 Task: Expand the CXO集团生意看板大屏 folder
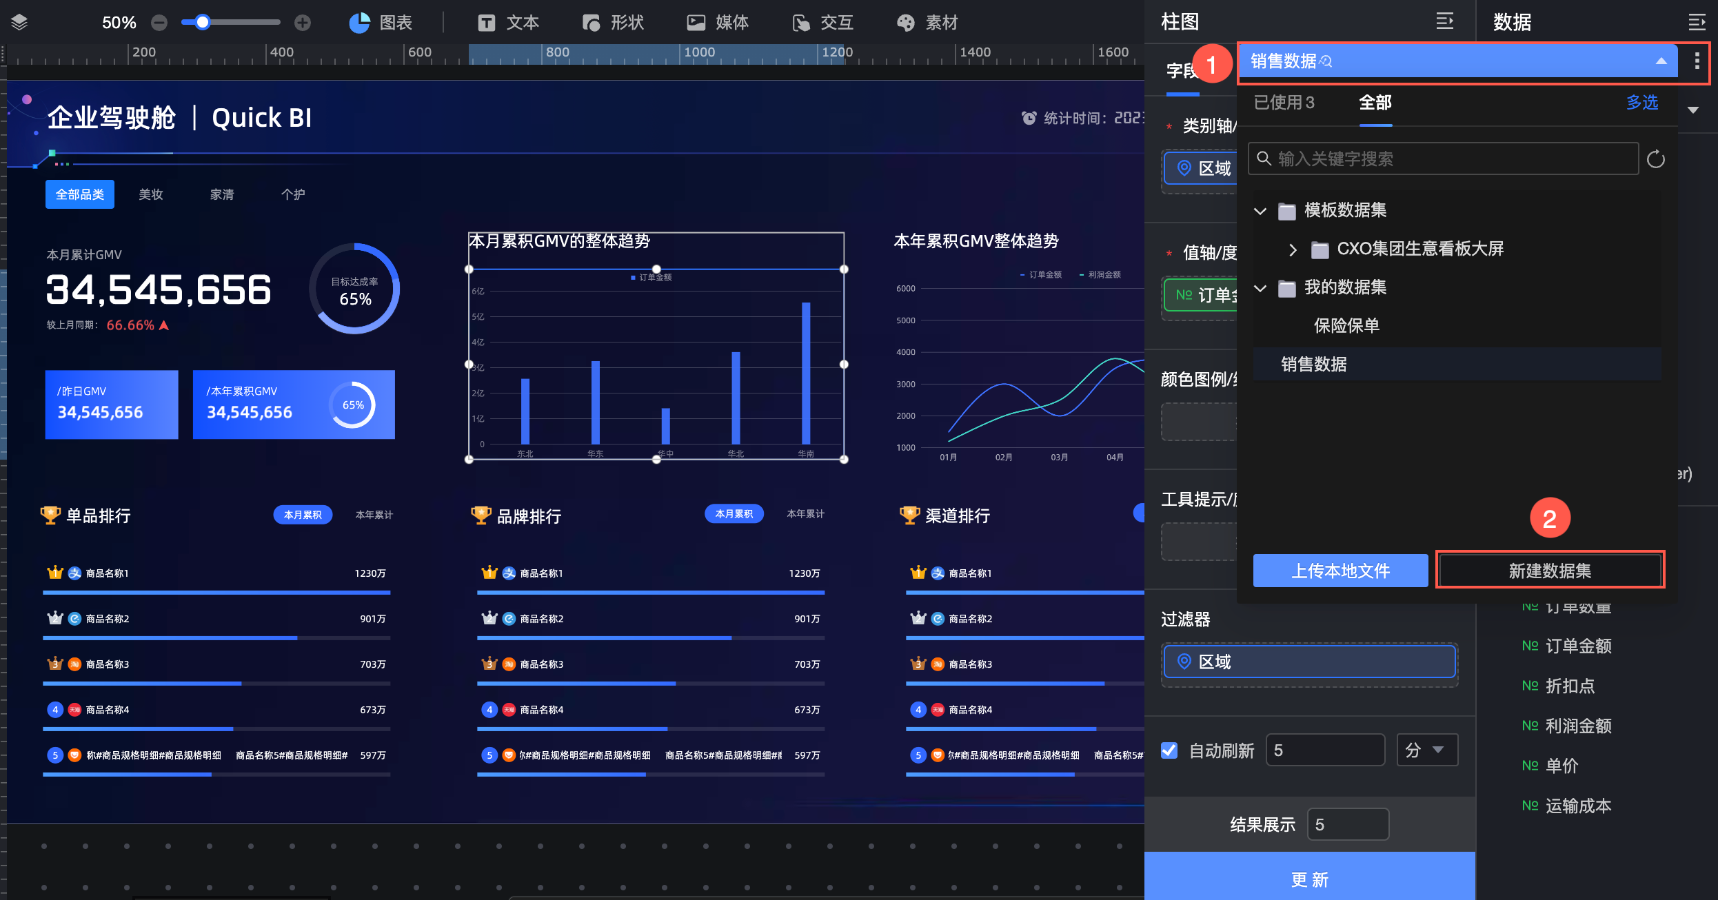tap(1293, 249)
